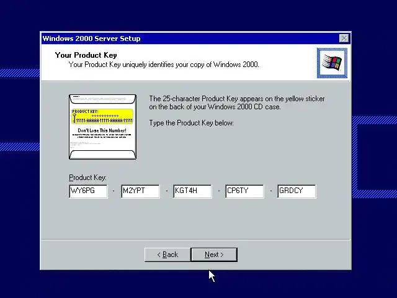
Task: Click the "Your Product Key" heading
Action: (86, 55)
